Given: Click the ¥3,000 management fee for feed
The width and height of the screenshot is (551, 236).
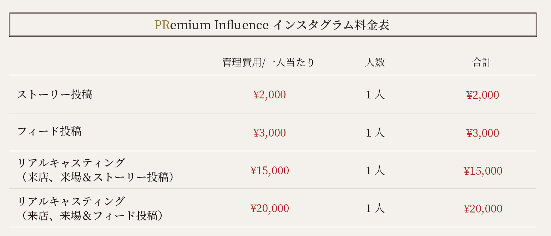Looking at the screenshot, I should (x=269, y=133).
